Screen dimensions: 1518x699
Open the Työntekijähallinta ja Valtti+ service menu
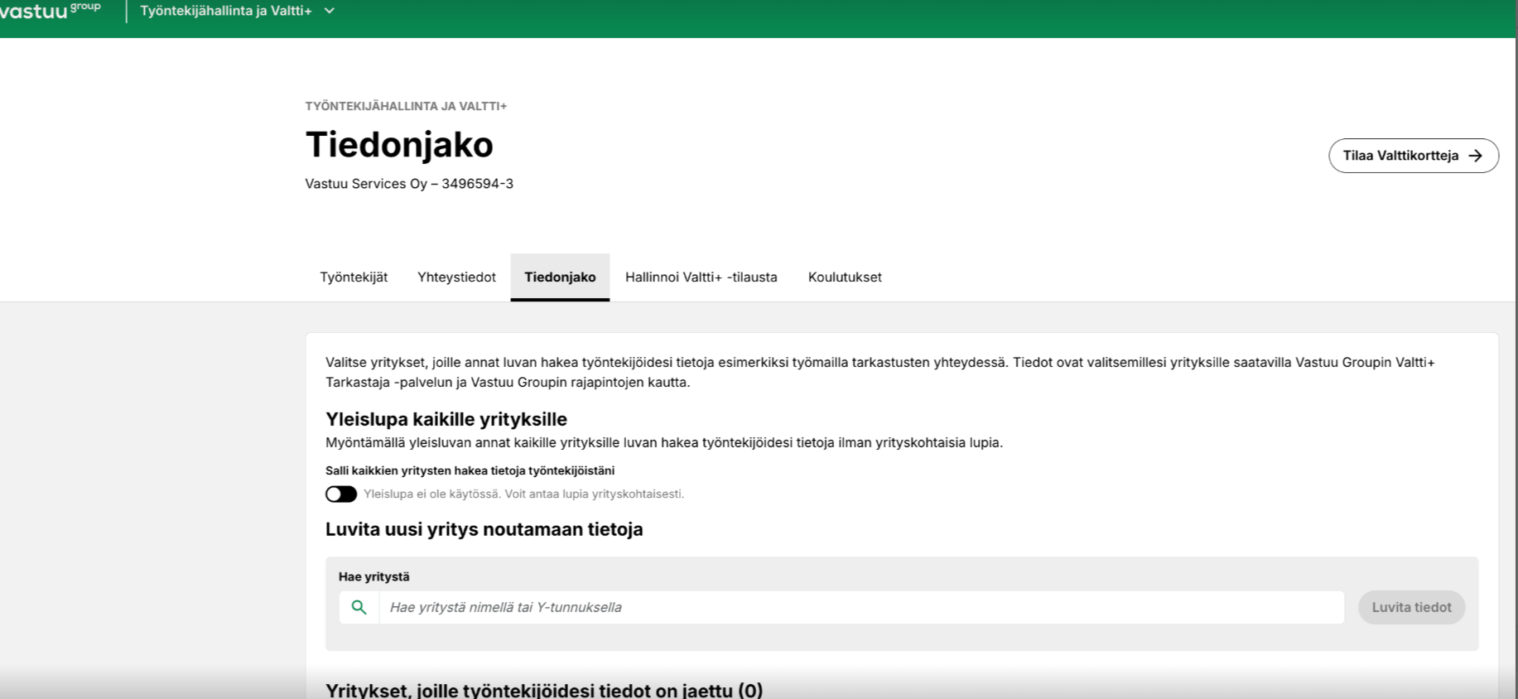coord(226,11)
